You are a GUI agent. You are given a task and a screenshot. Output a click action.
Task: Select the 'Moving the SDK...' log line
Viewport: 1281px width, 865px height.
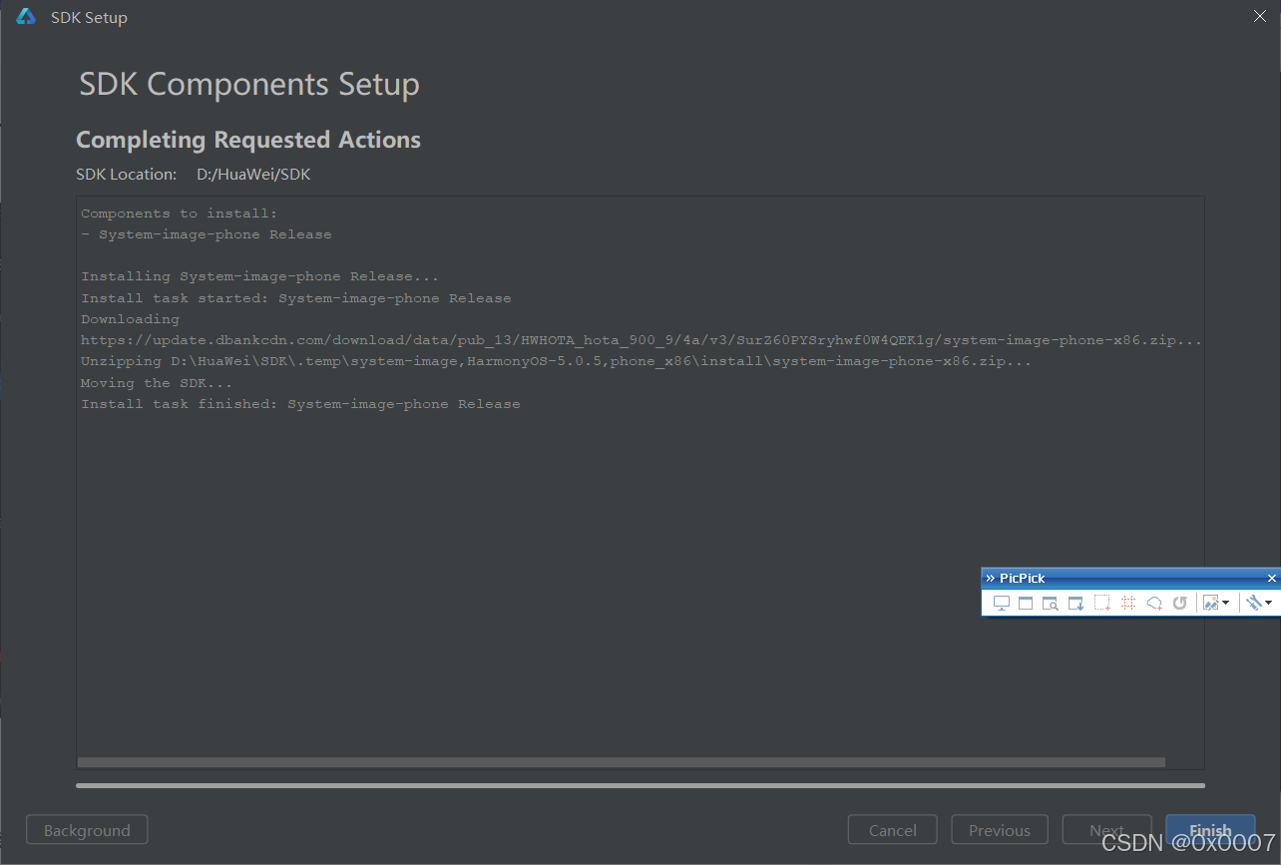[157, 383]
